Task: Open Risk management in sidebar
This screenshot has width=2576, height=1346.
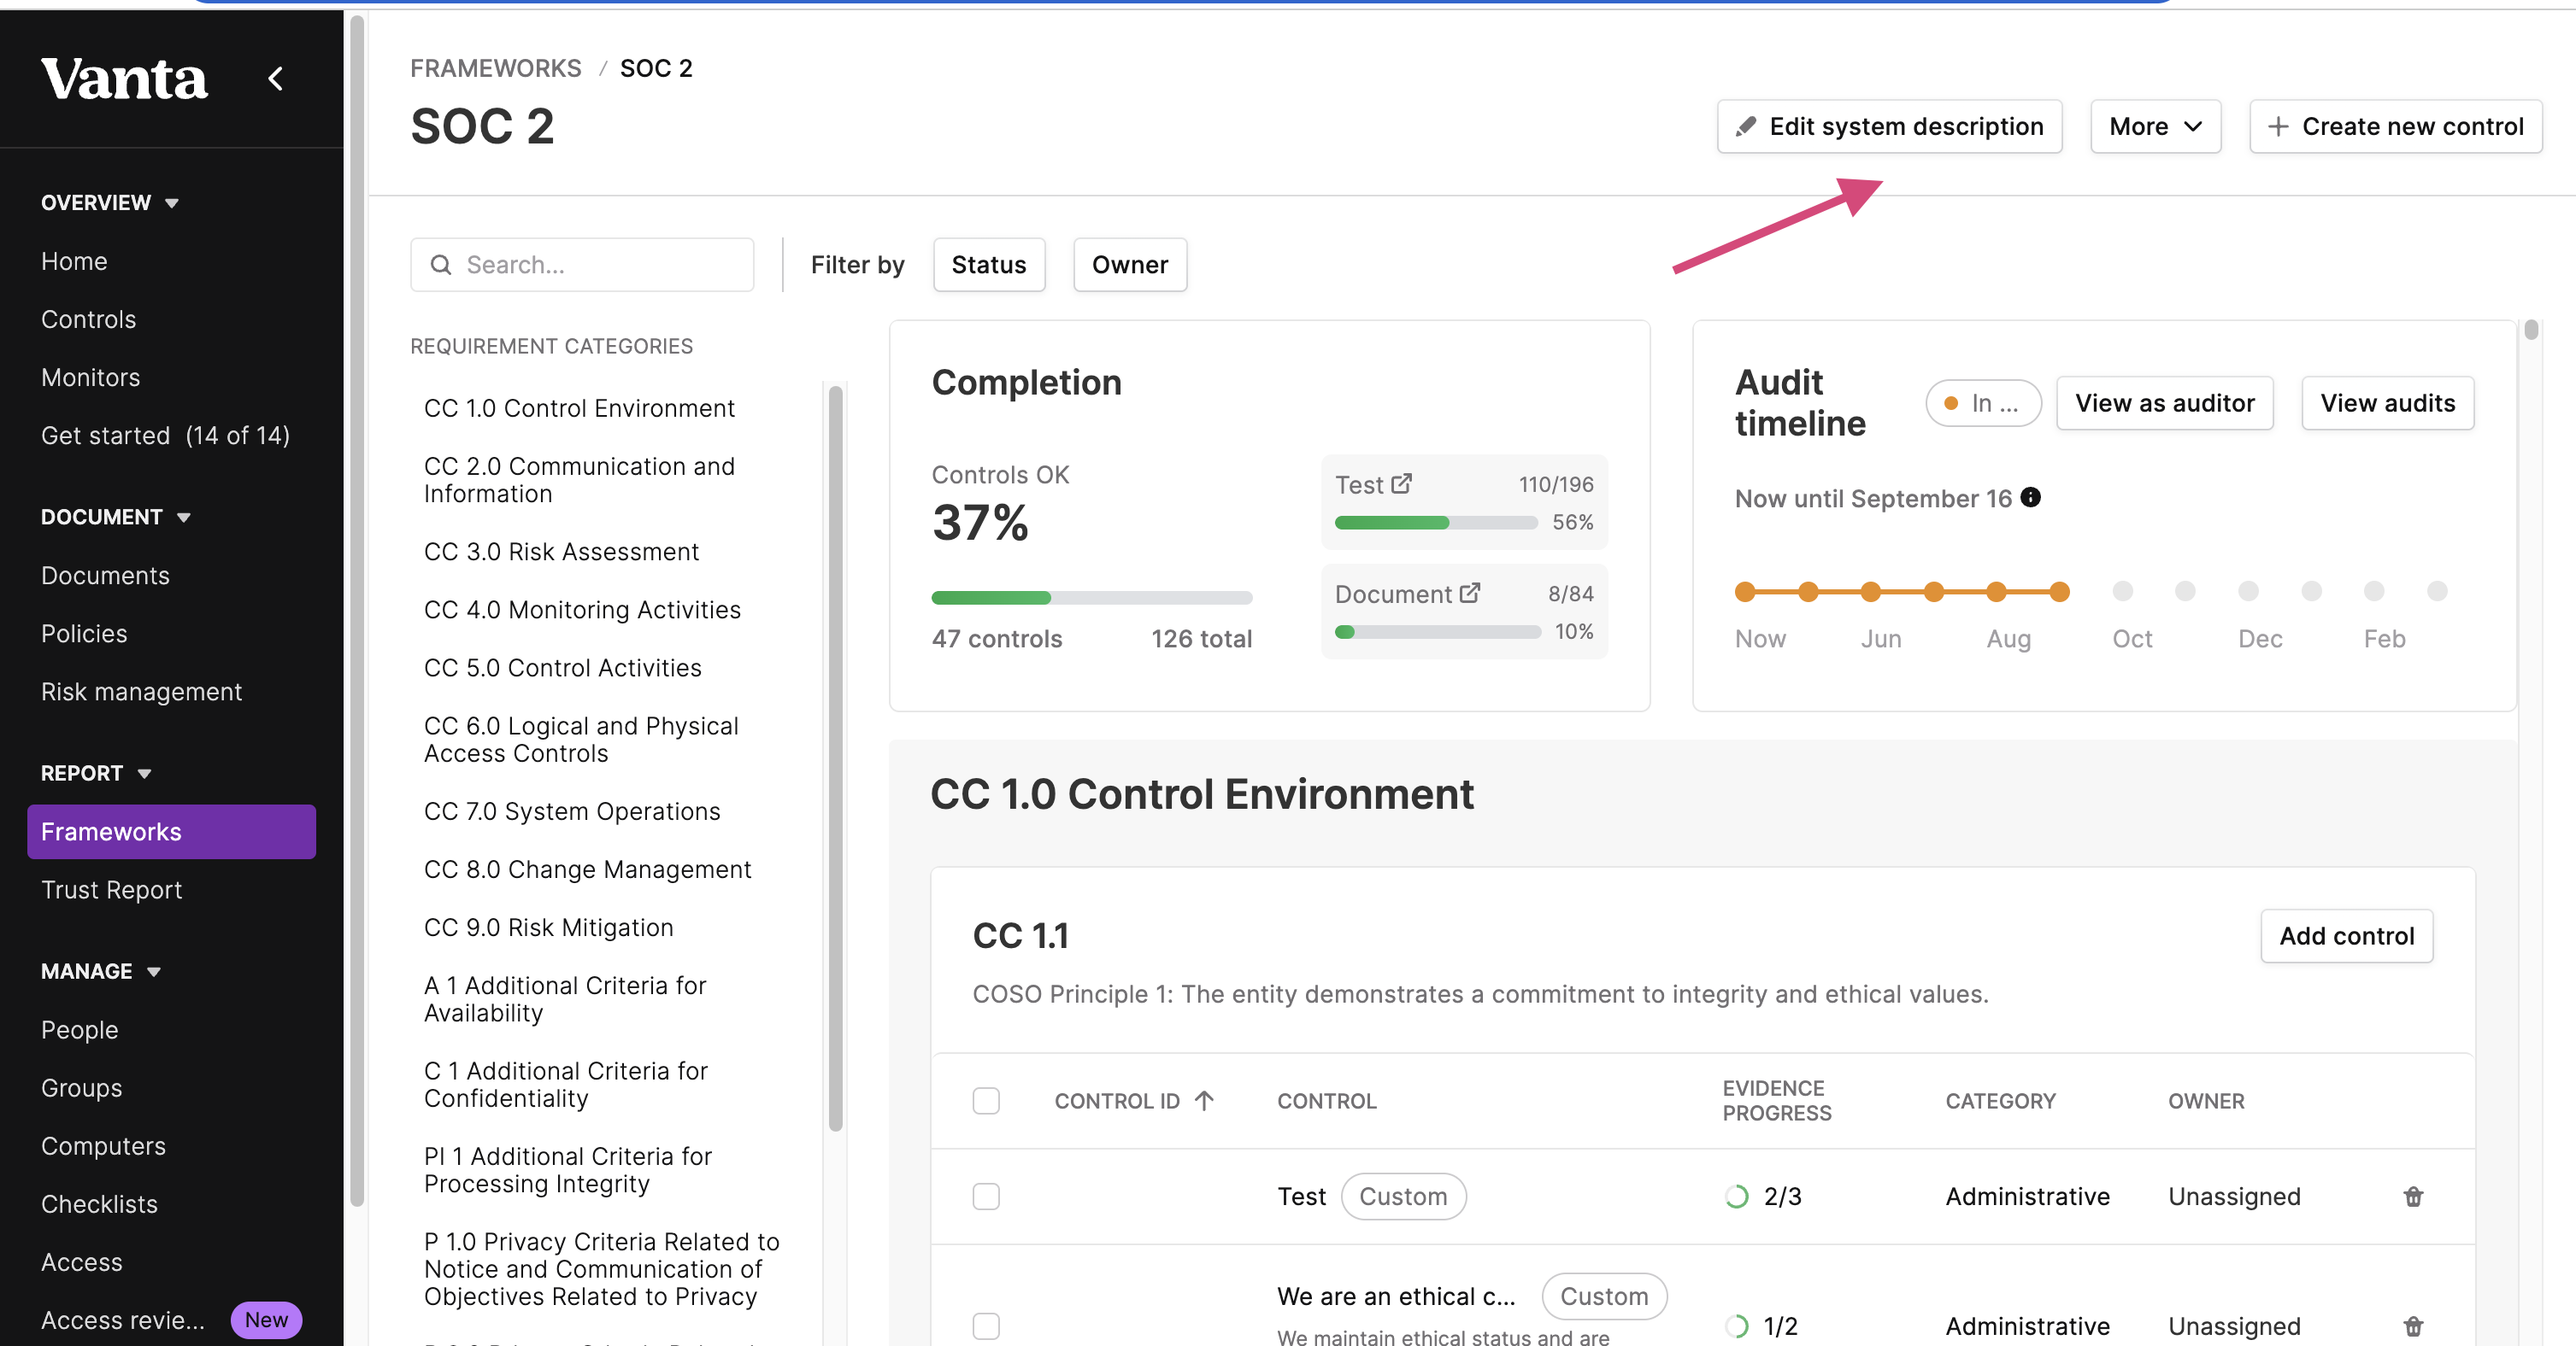Action: (141, 692)
